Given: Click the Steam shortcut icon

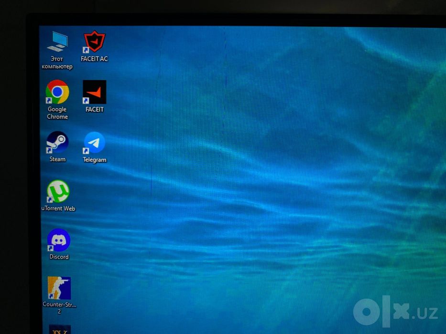Looking at the screenshot, I should click(x=57, y=142).
